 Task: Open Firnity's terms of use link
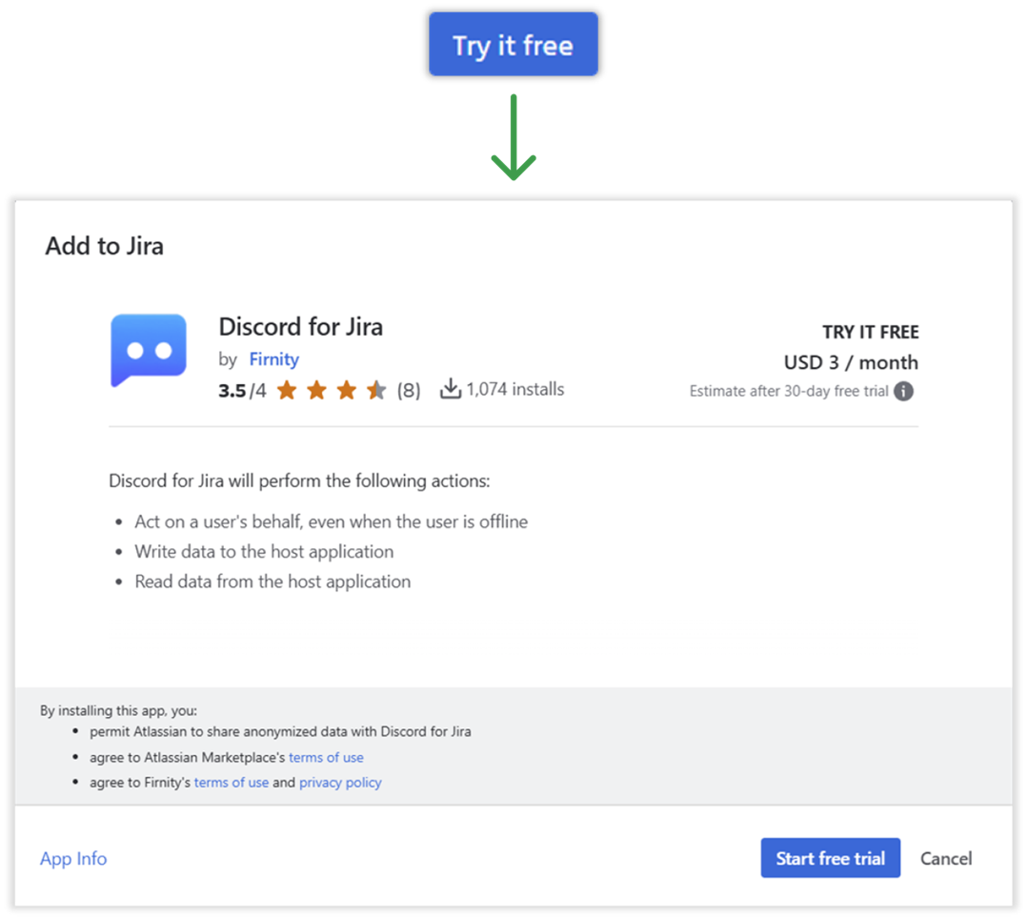232,782
